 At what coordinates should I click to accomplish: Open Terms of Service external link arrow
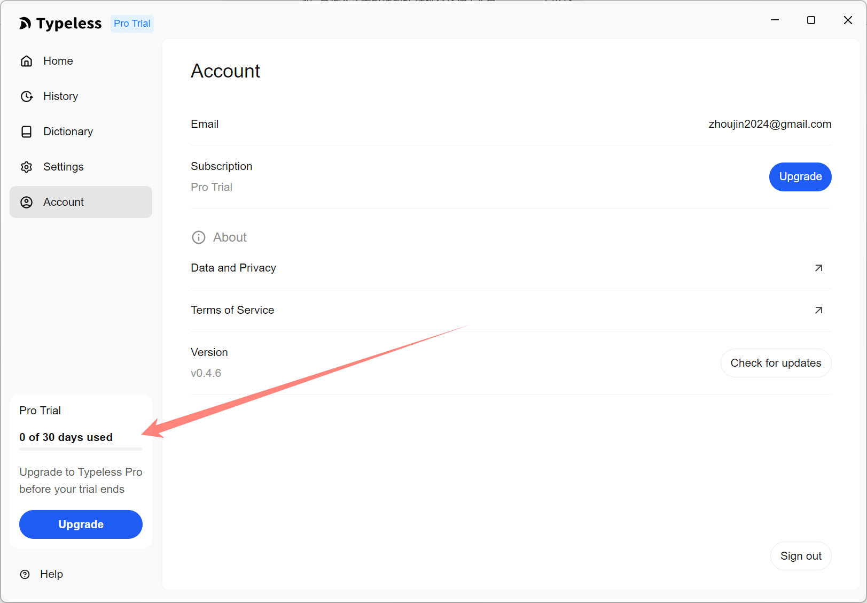[x=818, y=310]
